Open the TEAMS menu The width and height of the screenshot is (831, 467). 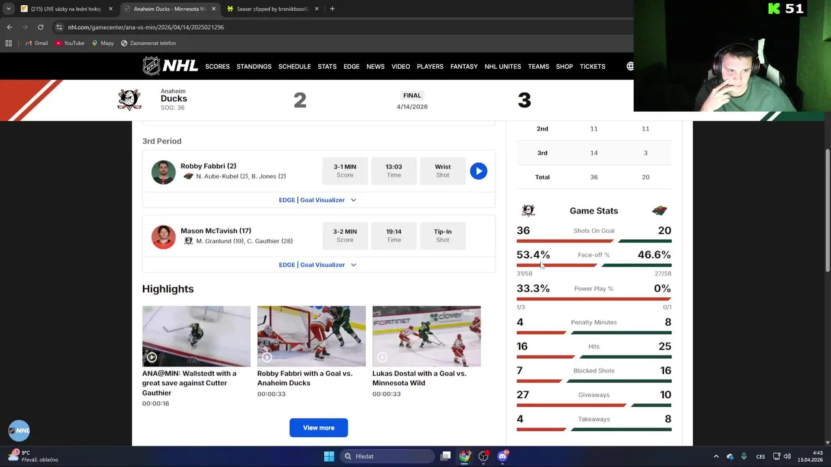538,66
